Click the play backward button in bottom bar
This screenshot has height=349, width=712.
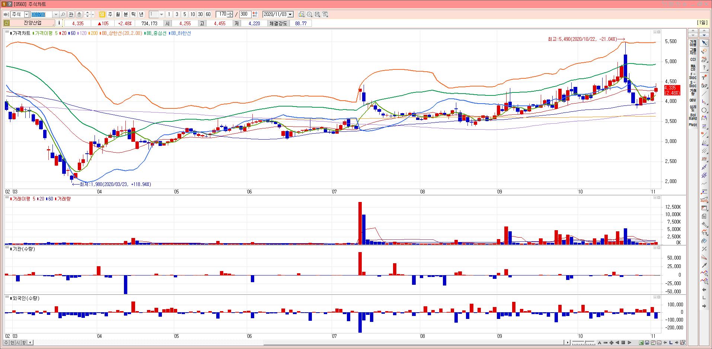pyautogui.click(x=617, y=342)
